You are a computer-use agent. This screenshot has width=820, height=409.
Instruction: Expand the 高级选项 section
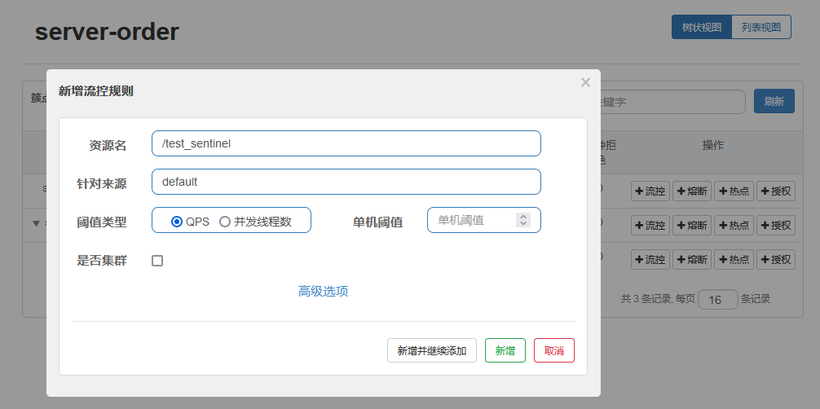[x=323, y=291]
